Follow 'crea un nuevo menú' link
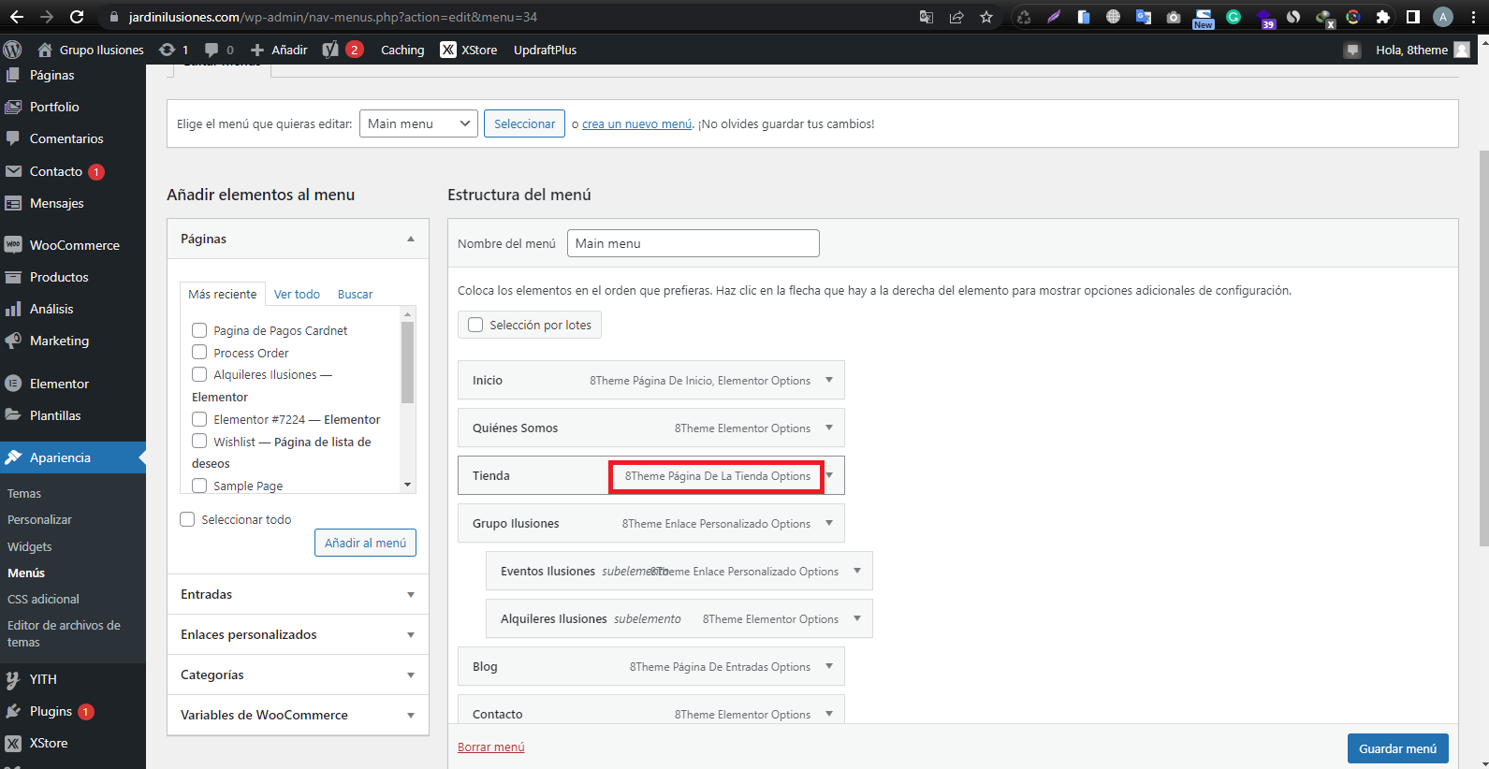Screen dimensions: 1489x769 click(636, 123)
